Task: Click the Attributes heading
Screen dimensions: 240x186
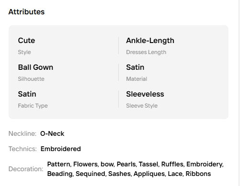Action: point(26,12)
